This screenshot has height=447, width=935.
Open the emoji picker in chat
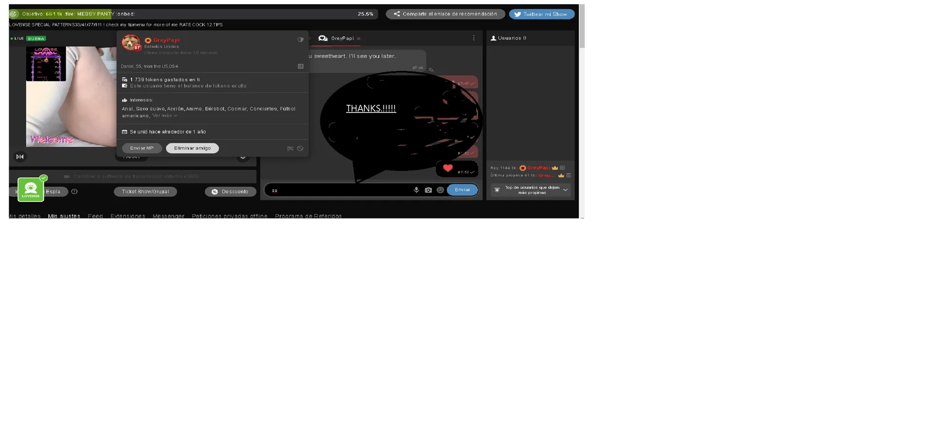440,190
